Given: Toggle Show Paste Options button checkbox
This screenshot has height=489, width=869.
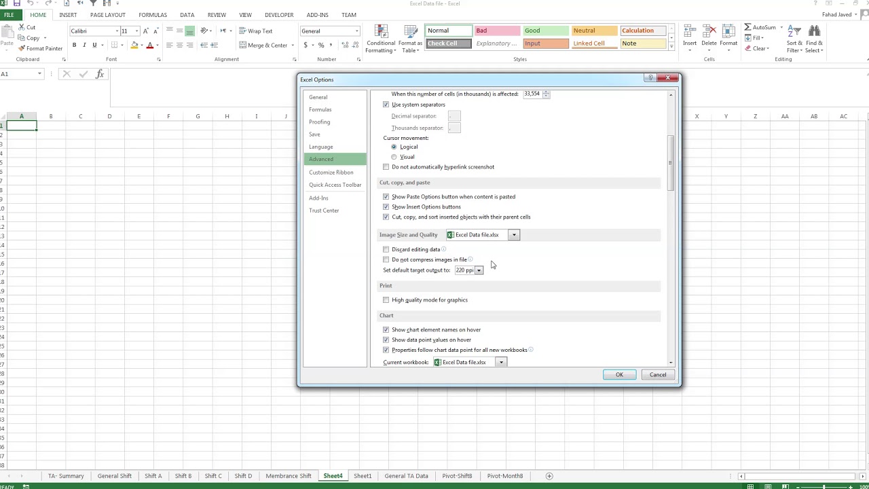Looking at the screenshot, I should (x=386, y=197).
